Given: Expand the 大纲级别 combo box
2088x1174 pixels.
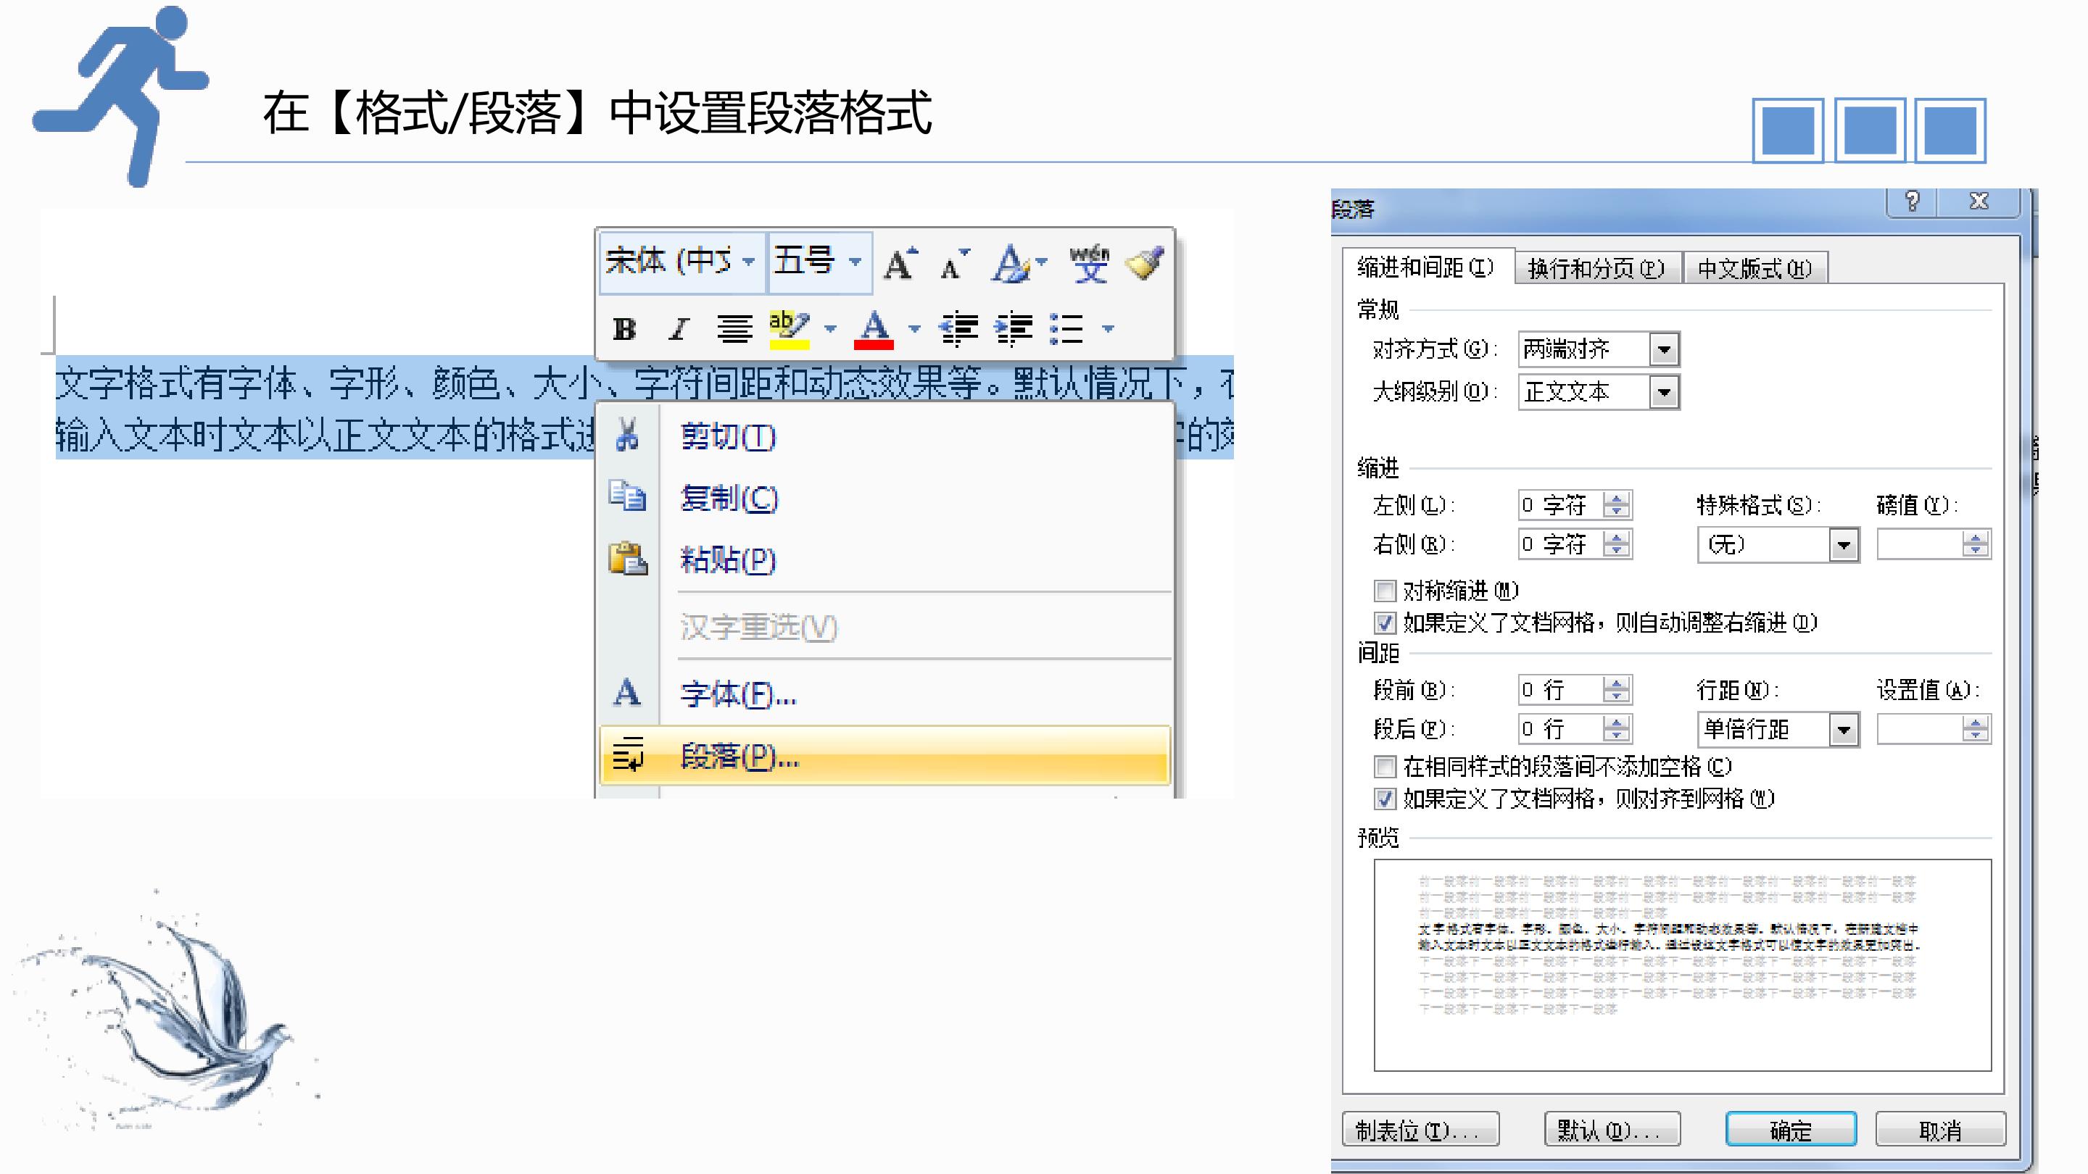Looking at the screenshot, I should pyautogui.click(x=1664, y=393).
